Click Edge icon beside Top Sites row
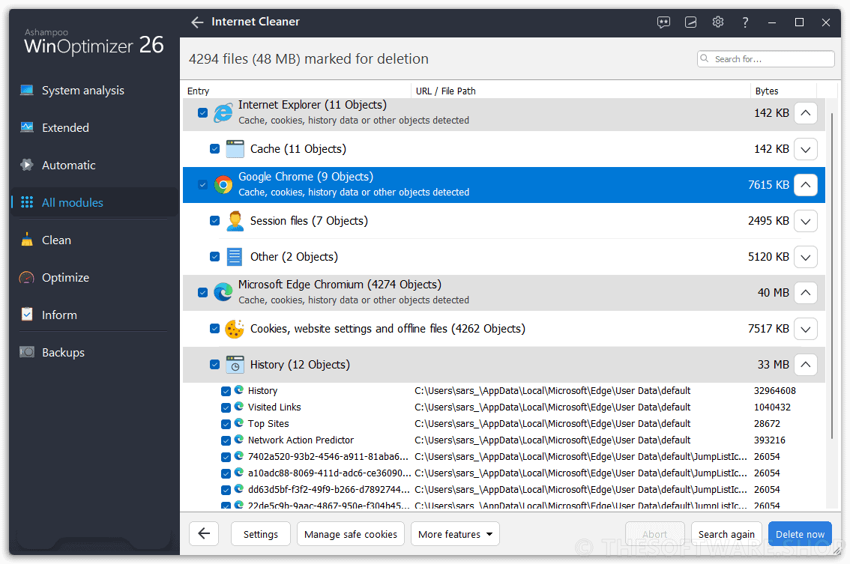The width and height of the screenshot is (850, 564). click(239, 423)
